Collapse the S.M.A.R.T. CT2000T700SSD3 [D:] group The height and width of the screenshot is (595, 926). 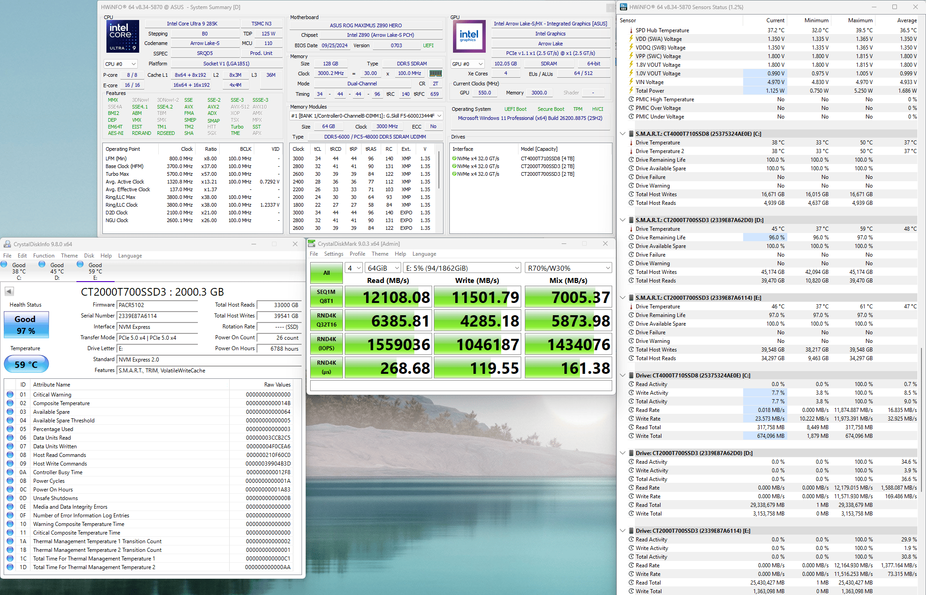(623, 220)
